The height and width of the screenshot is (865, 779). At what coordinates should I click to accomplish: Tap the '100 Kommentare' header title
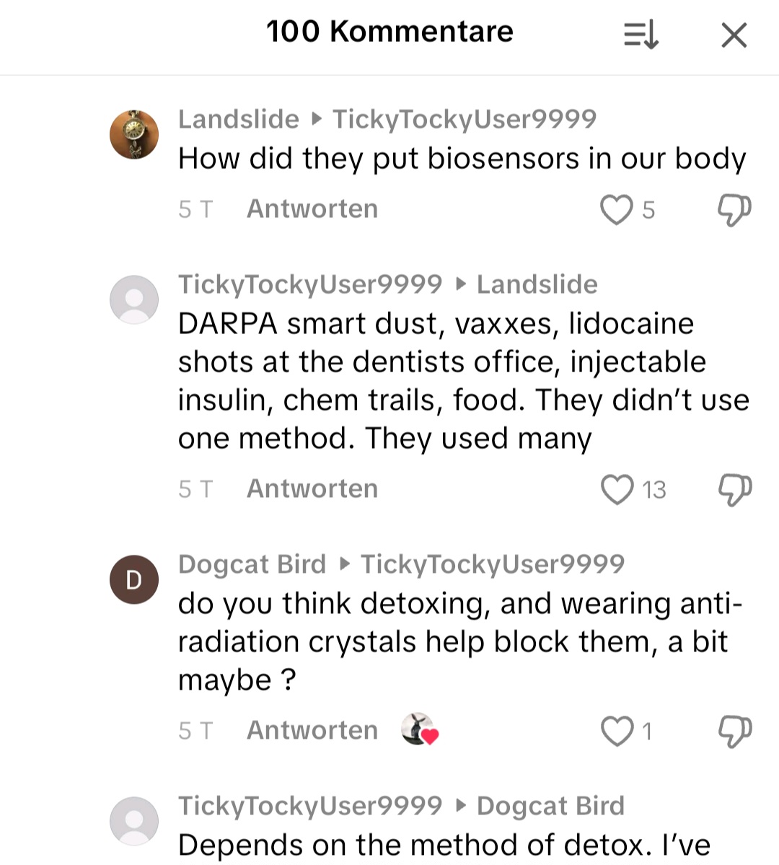tap(389, 32)
